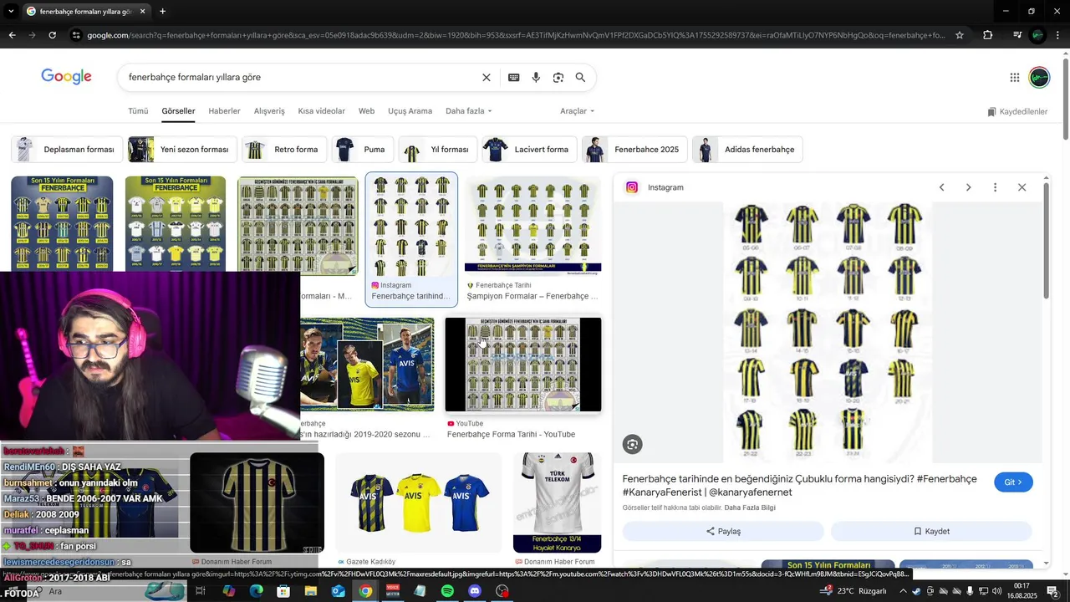Go to the Google logo homepage

[x=66, y=77]
